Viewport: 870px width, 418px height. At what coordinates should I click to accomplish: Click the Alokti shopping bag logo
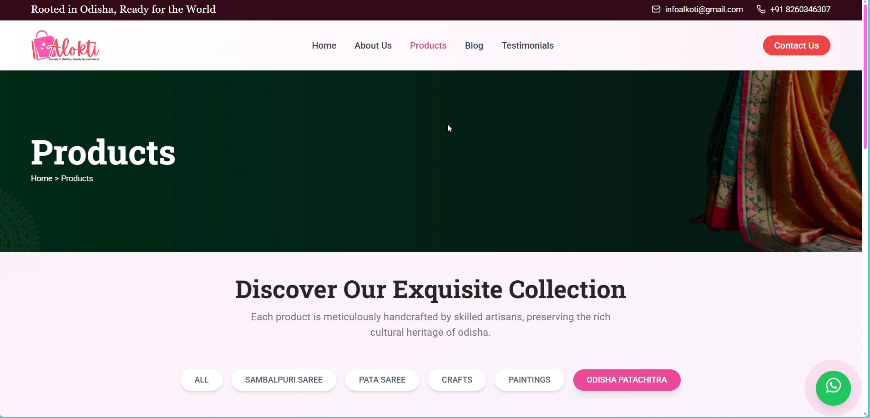pos(66,45)
